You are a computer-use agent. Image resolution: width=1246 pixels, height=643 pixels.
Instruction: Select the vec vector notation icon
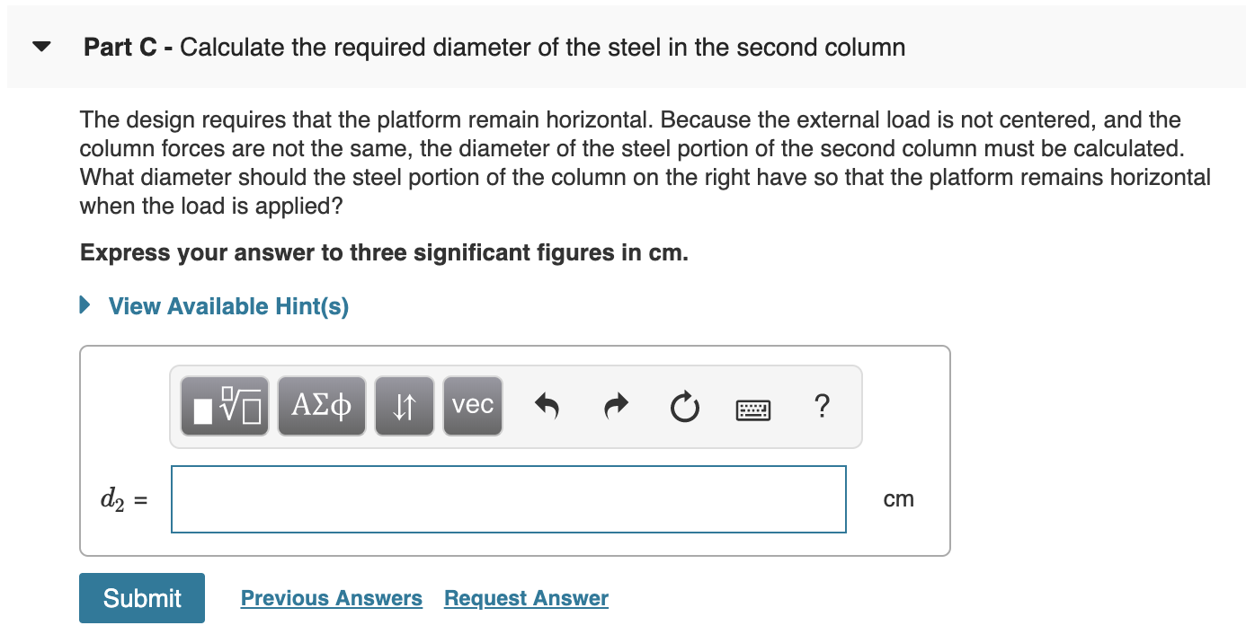(473, 406)
